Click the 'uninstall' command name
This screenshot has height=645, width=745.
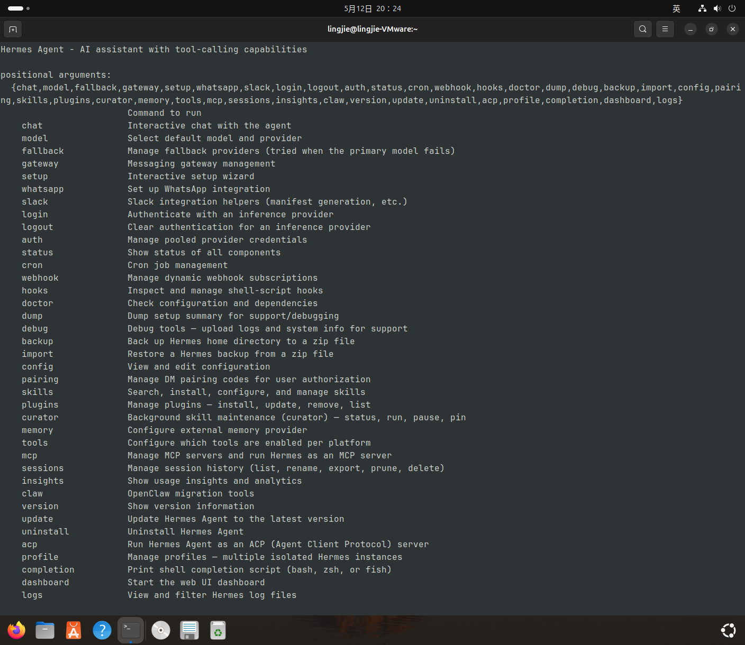pos(46,532)
